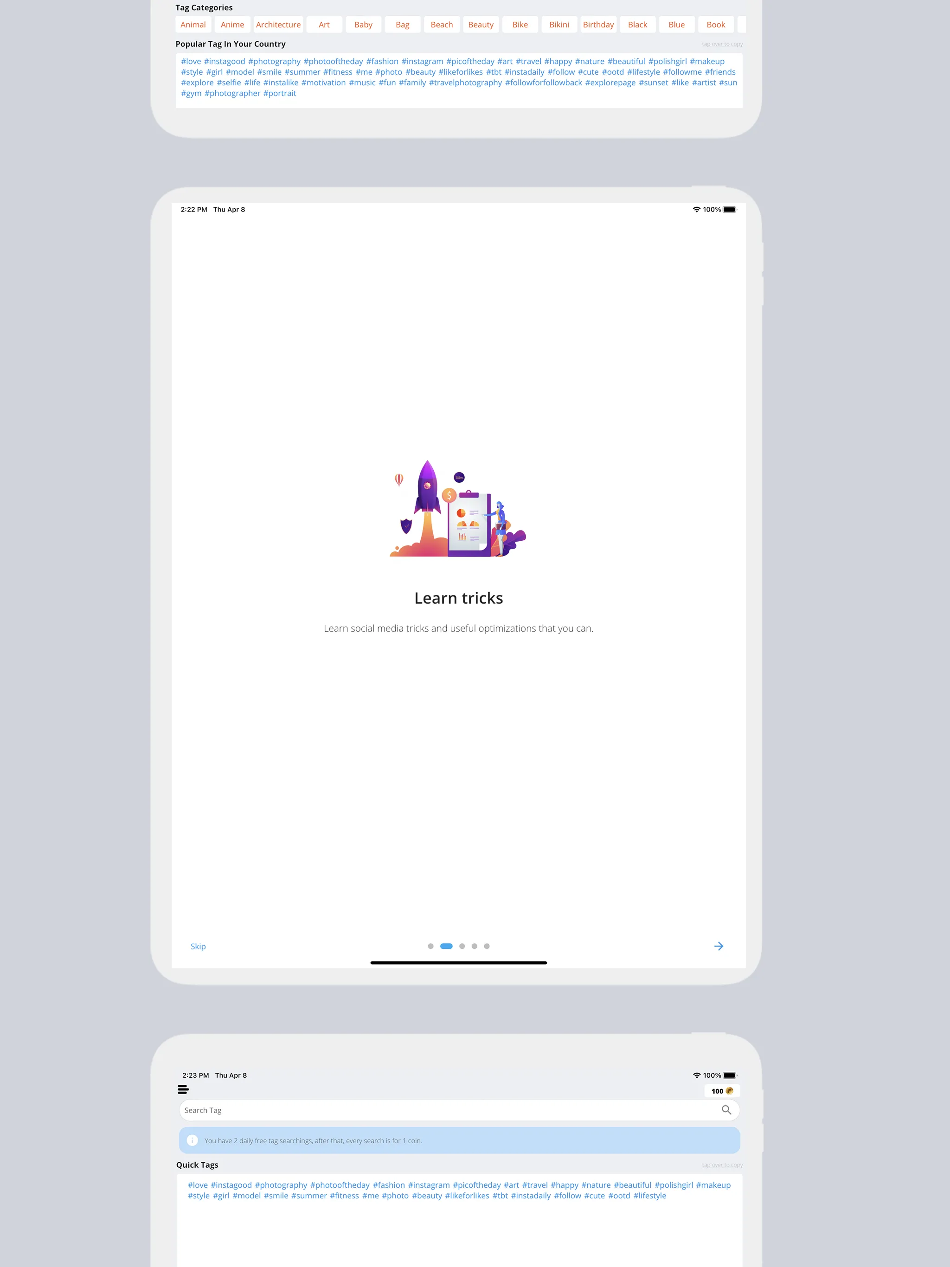Select the Beauty tag category tab
This screenshot has width=950, height=1267.
tap(480, 25)
